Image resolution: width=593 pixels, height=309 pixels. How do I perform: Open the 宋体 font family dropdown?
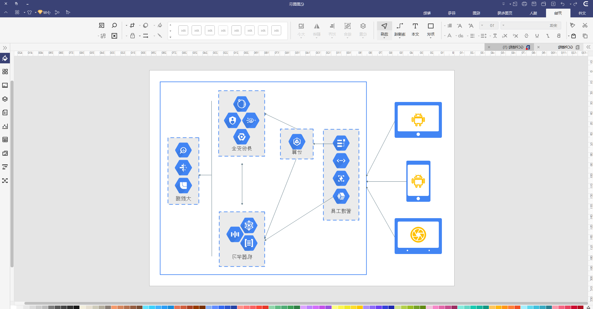[531, 26]
